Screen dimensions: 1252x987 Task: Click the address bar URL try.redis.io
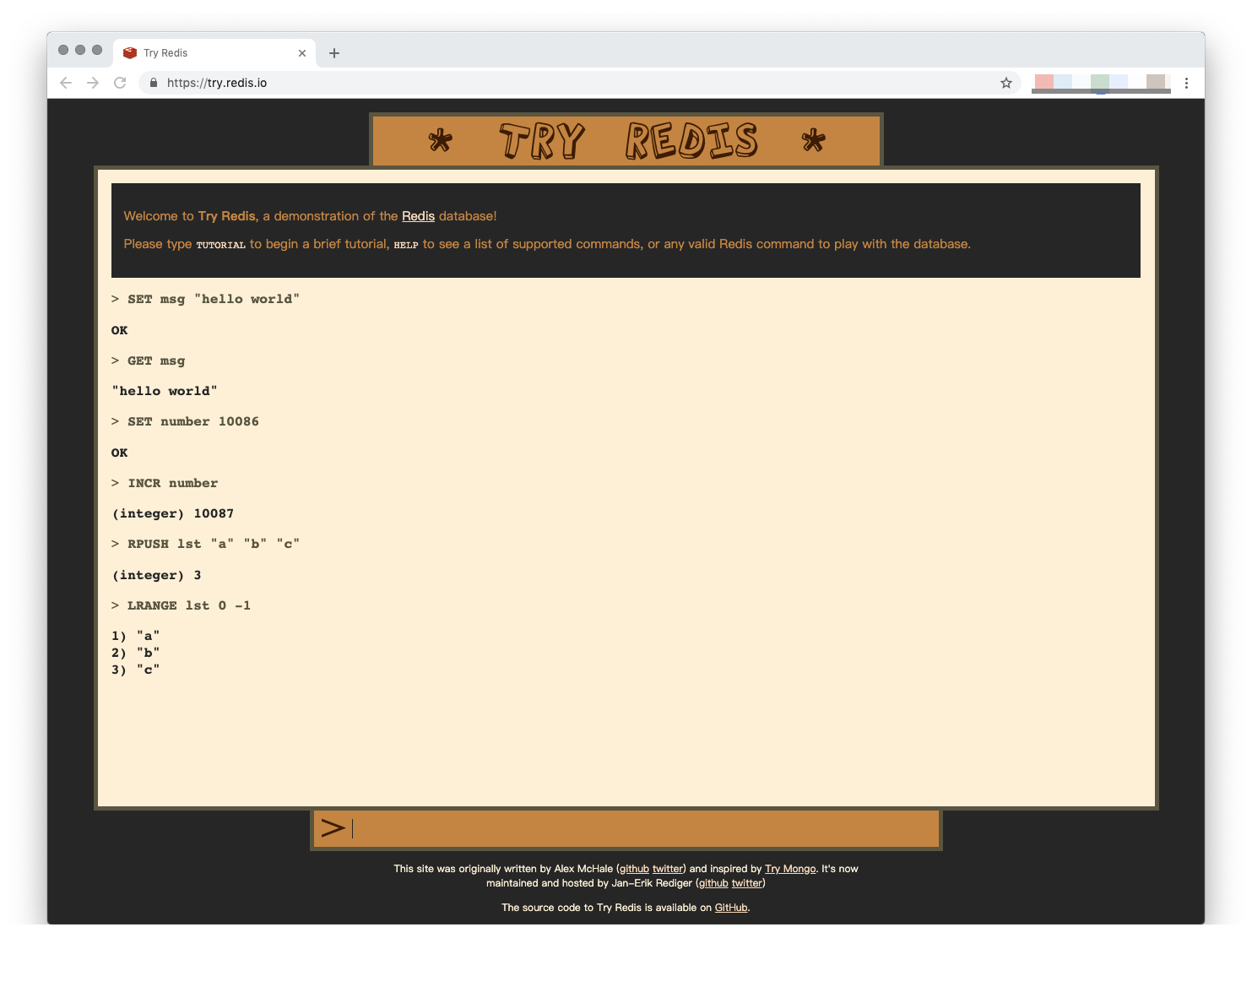pyautogui.click(x=217, y=83)
